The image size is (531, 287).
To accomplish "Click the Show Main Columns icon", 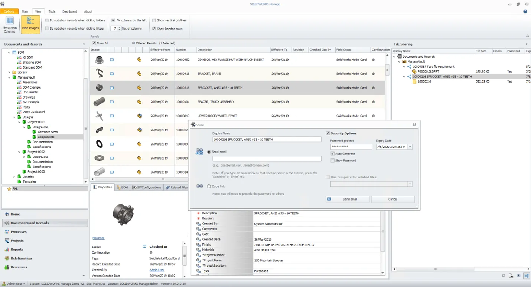I will pyautogui.click(x=9, y=23).
